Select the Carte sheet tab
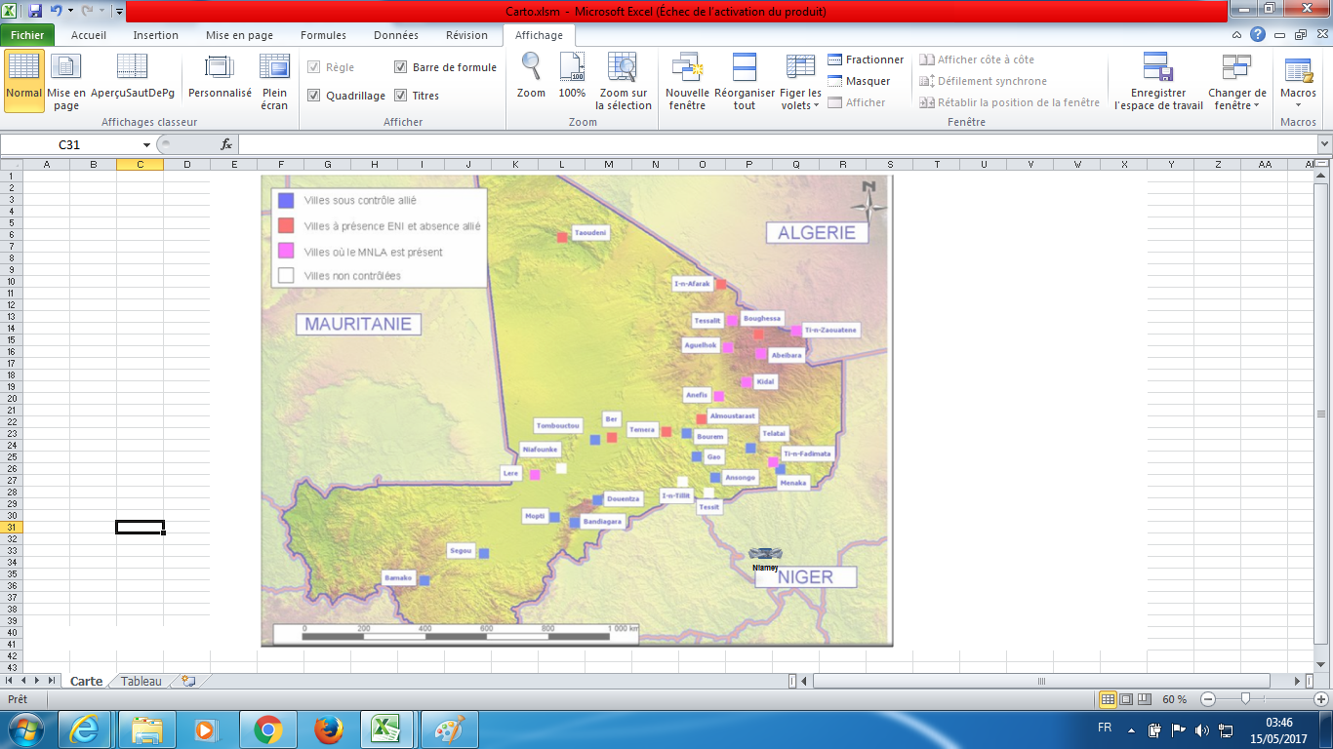The width and height of the screenshot is (1333, 749). pyautogui.click(x=87, y=681)
